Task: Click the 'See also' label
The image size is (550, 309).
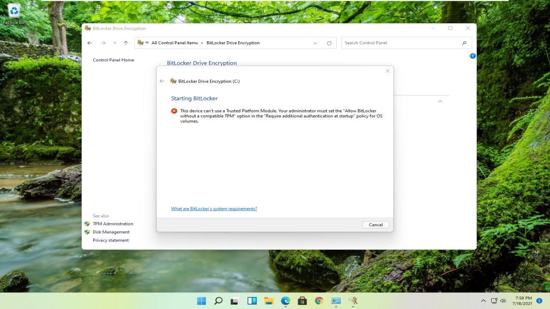Action: point(101,216)
